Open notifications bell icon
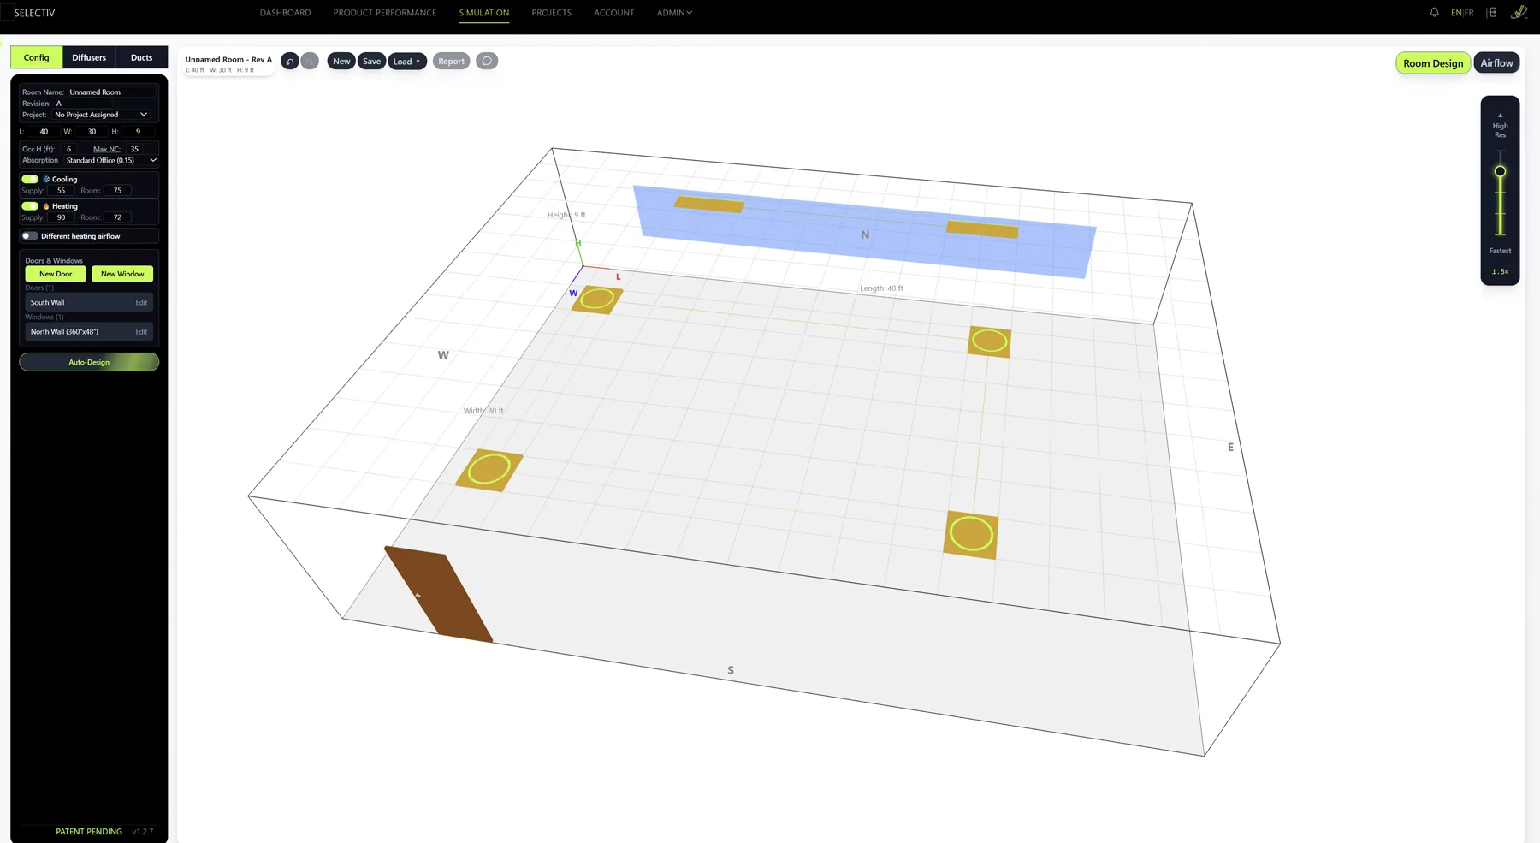This screenshot has width=1540, height=843. tap(1434, 12)
